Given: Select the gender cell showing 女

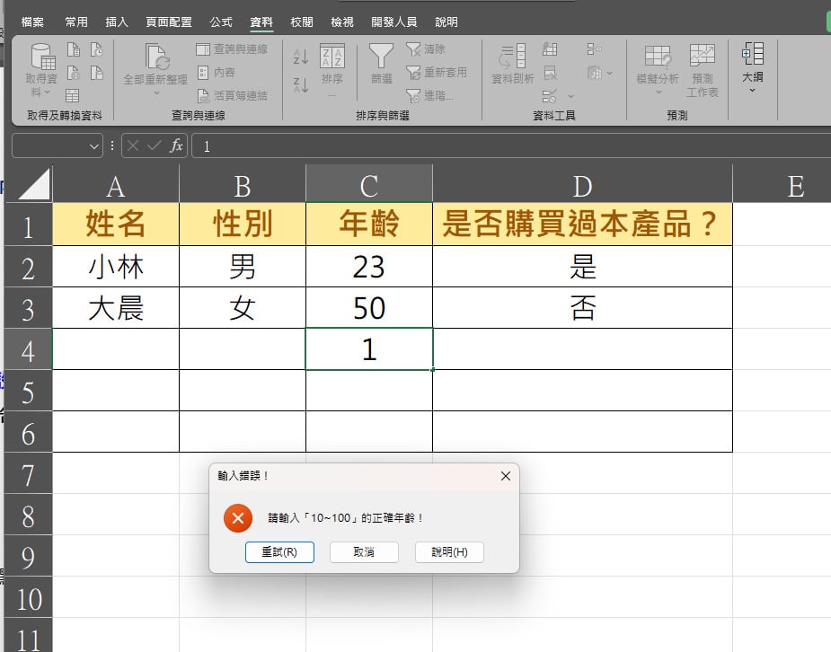Looking at the screenshot, I should 243,308.
